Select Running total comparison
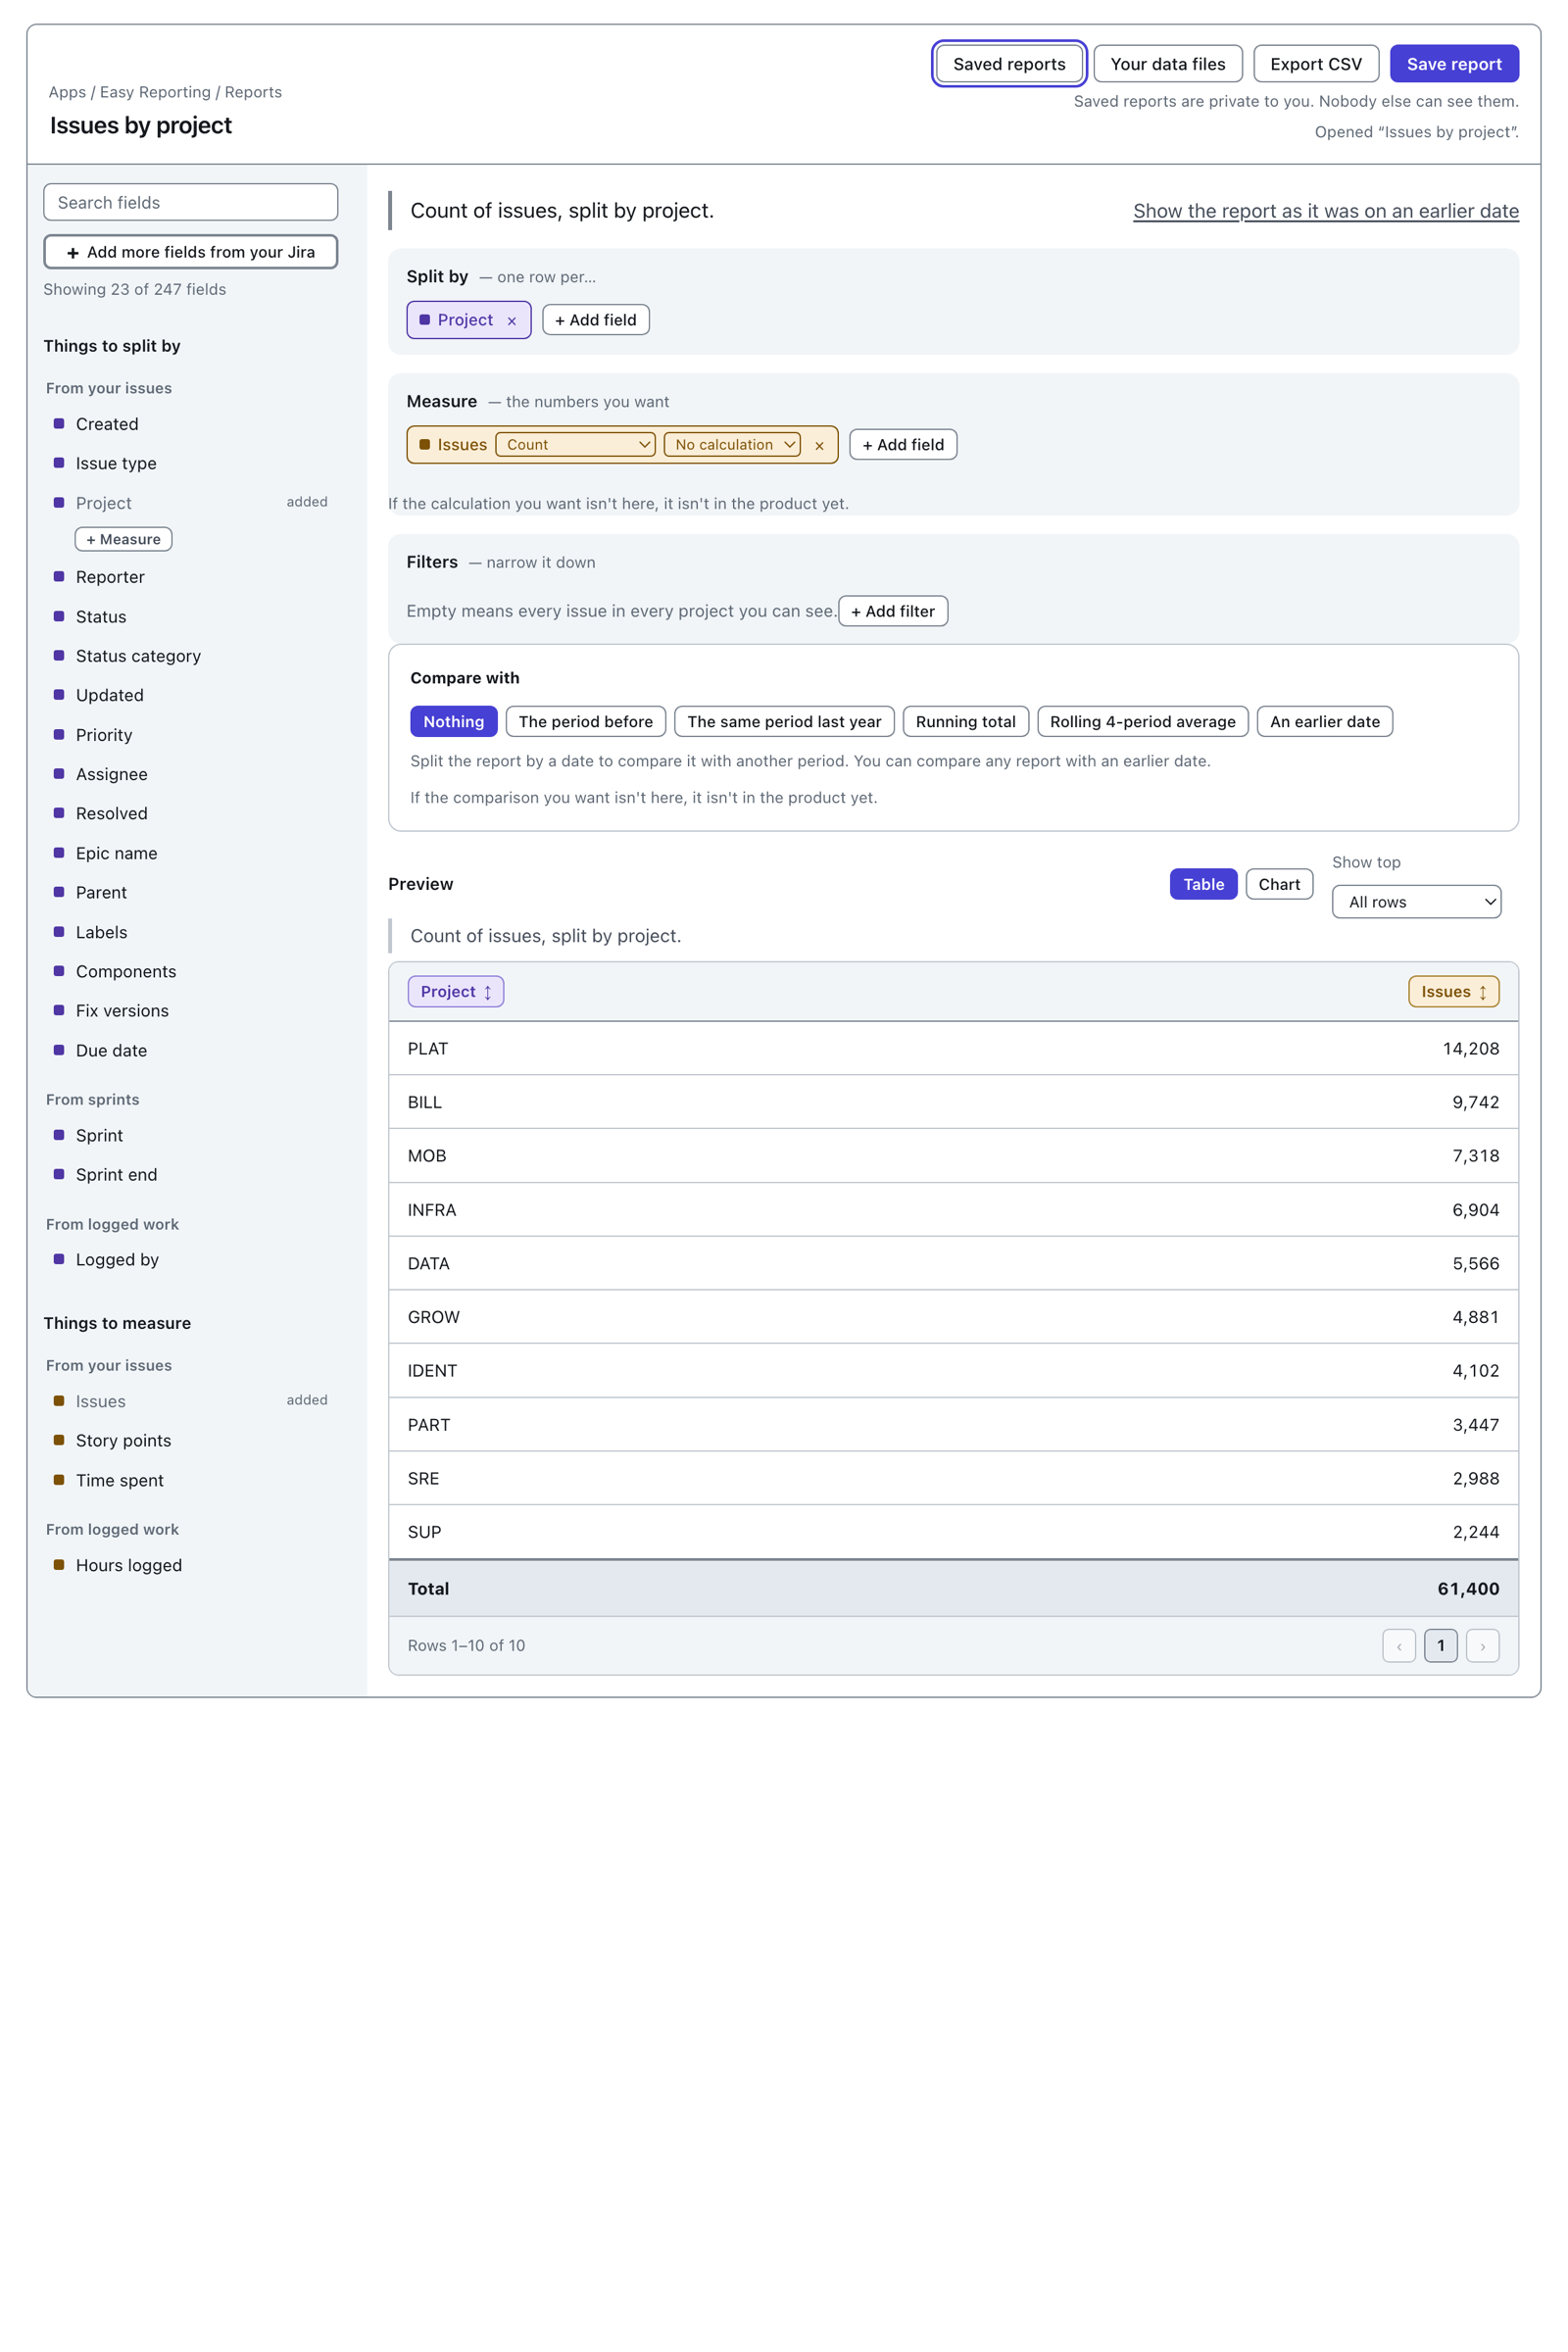The height and width of the screenshot is (2352, 1568). 965,722
